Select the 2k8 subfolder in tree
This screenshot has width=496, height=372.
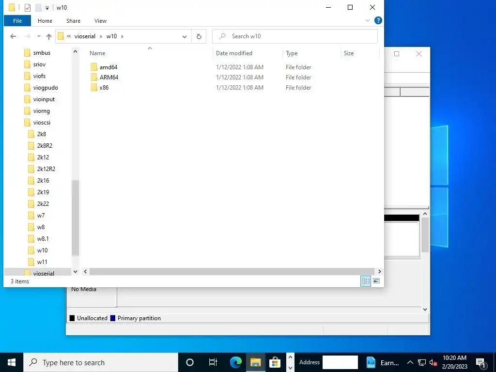click(42, 134)
